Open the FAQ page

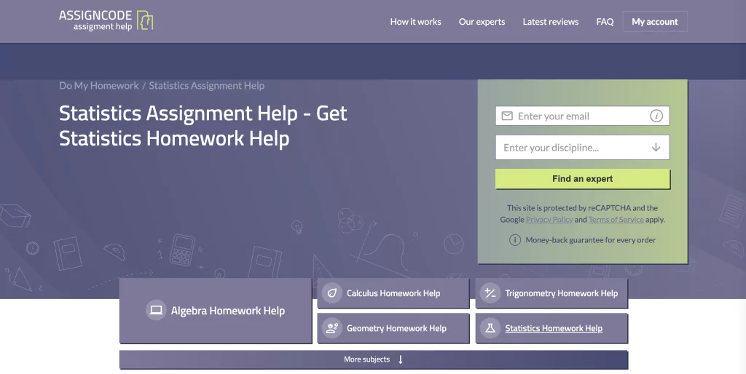coord(605,22)
